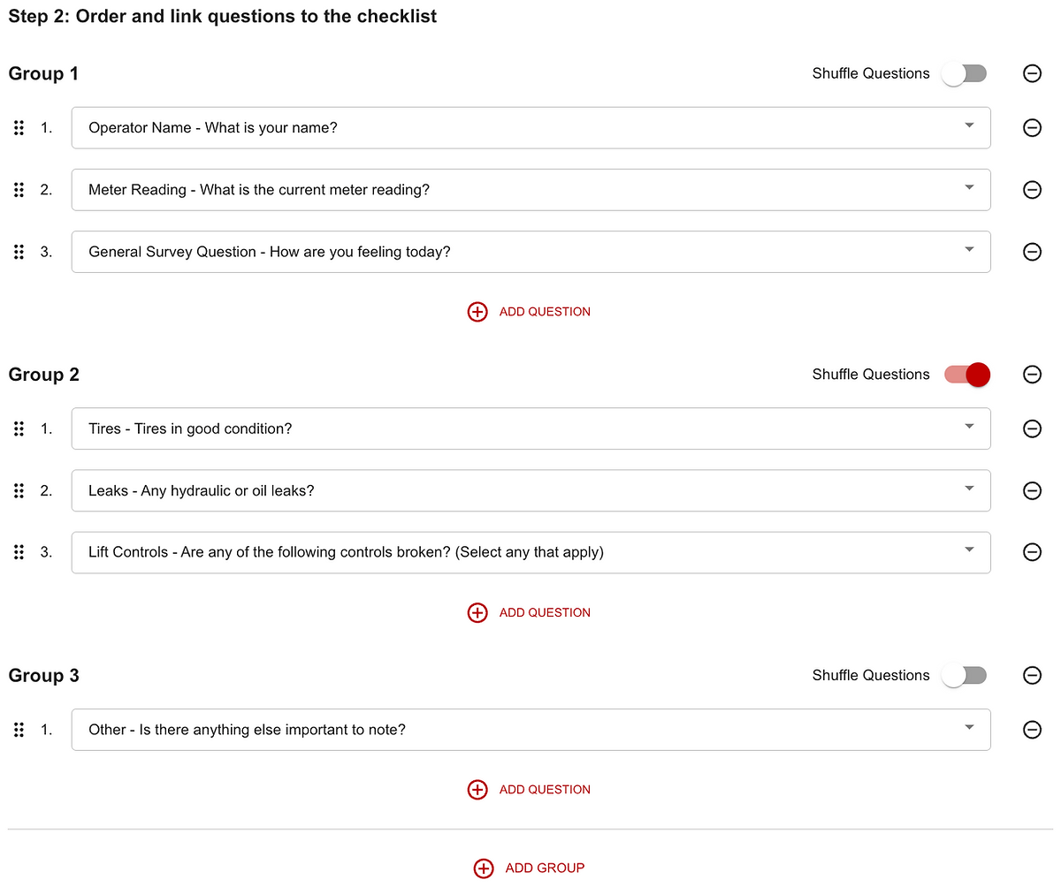
Task: Remove the Tires question
Action: (1031, 429)
